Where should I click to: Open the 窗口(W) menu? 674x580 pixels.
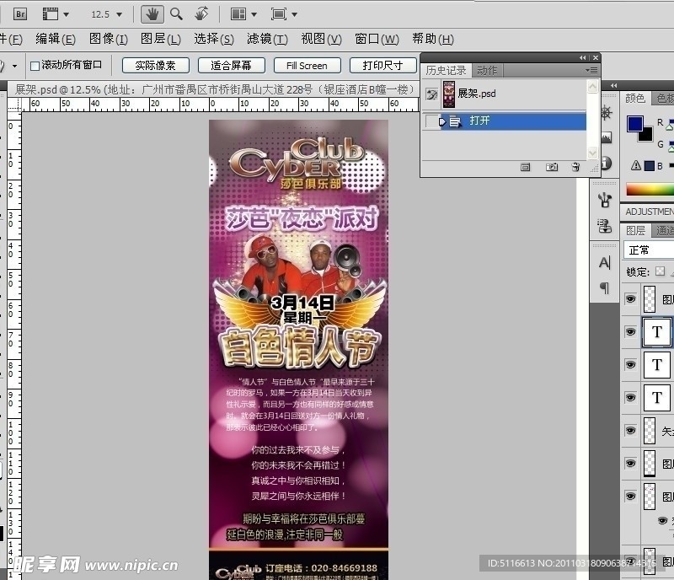[377, 39]
